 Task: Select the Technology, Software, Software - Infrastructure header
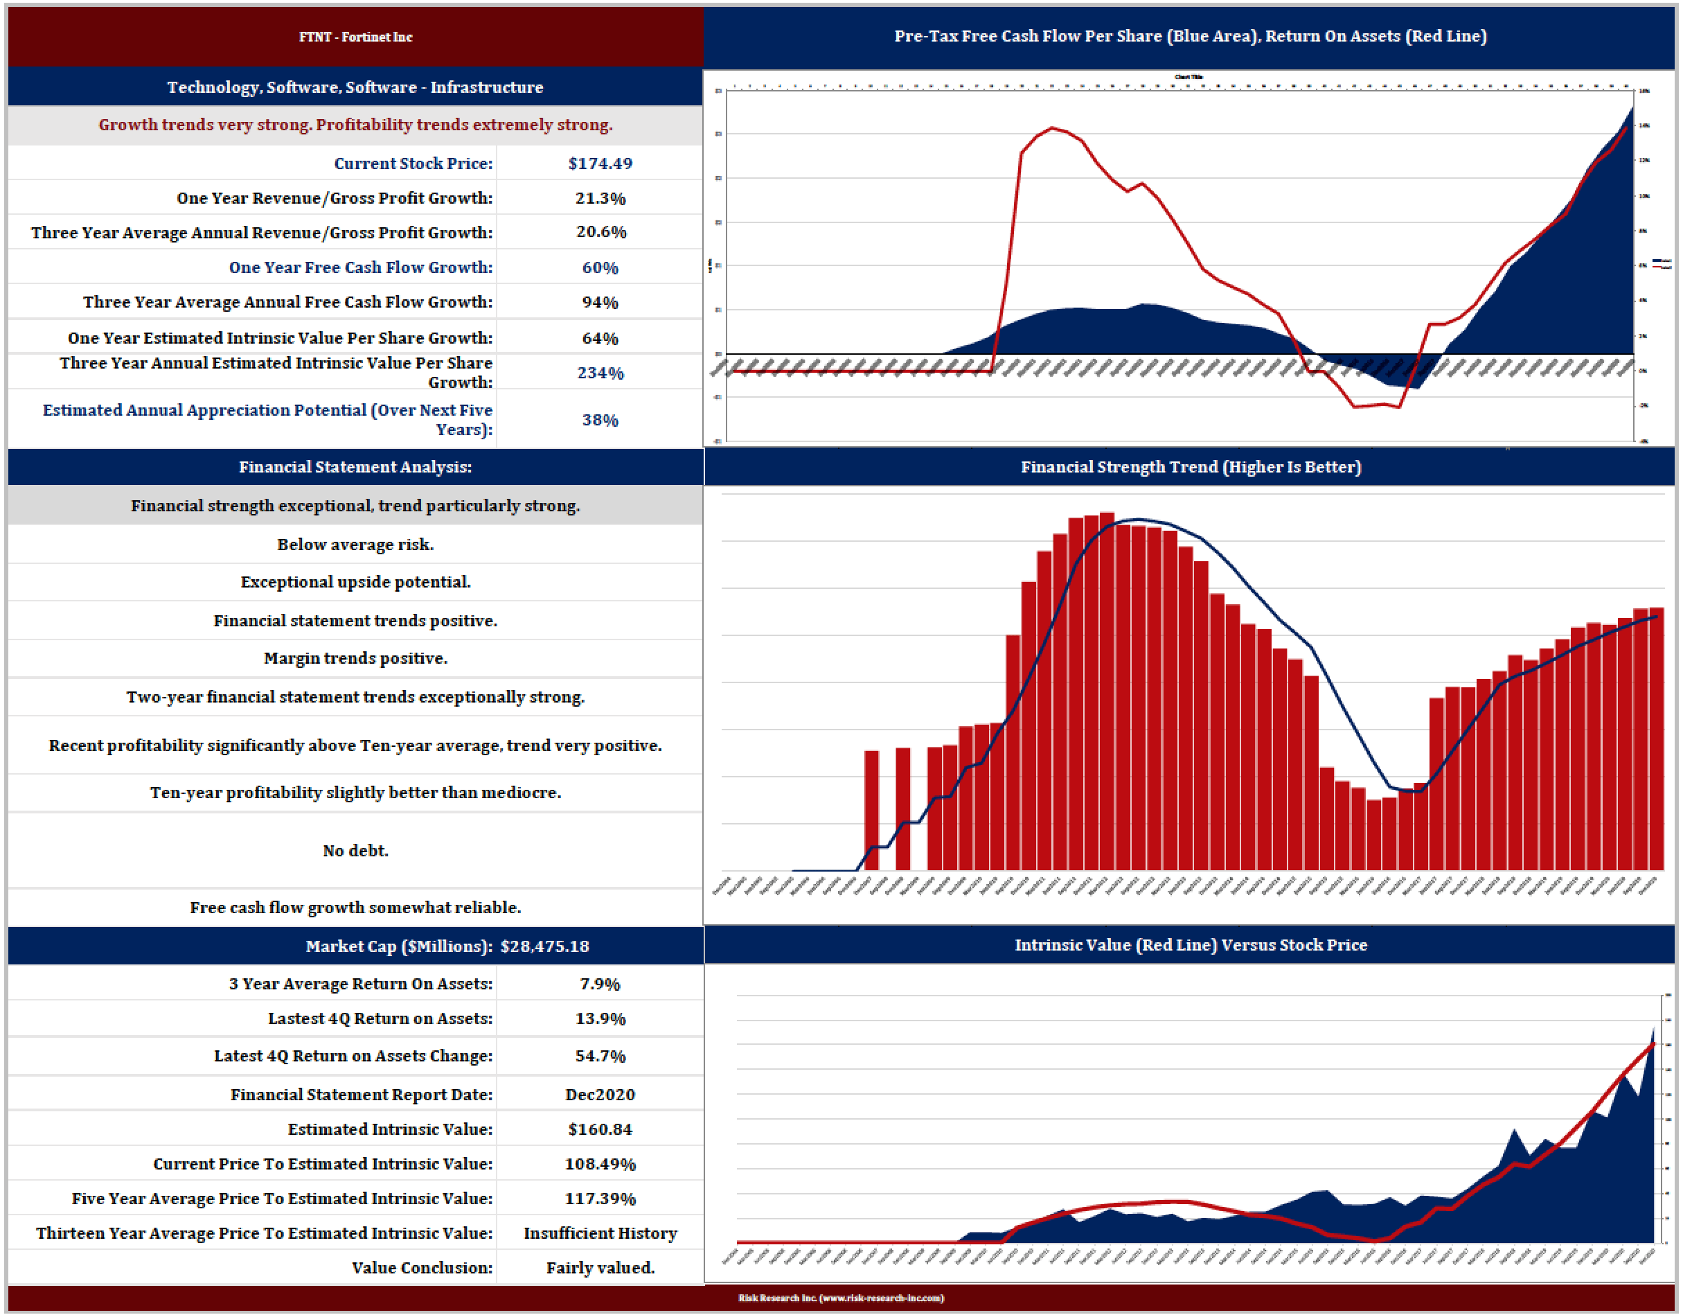coord(355,87)
